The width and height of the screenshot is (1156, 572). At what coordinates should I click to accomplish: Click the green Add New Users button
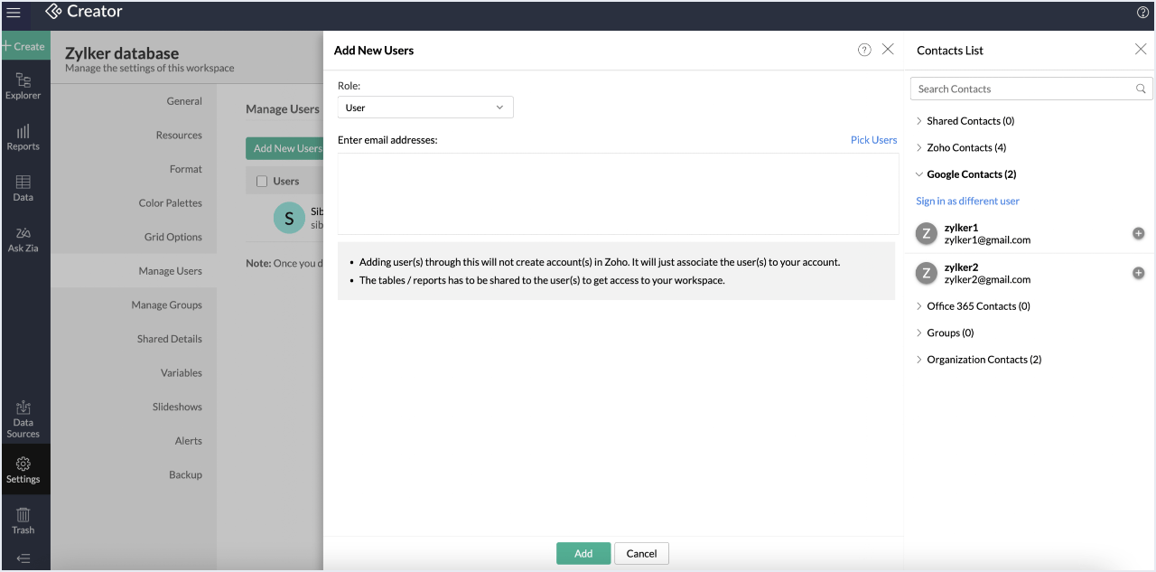point(284,148)
